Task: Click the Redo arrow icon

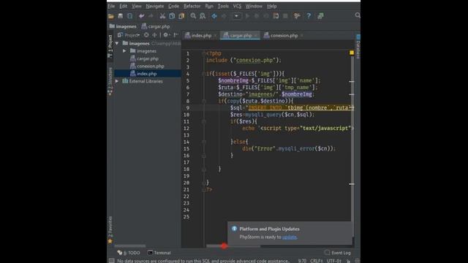Action: [x=151, y=16]
